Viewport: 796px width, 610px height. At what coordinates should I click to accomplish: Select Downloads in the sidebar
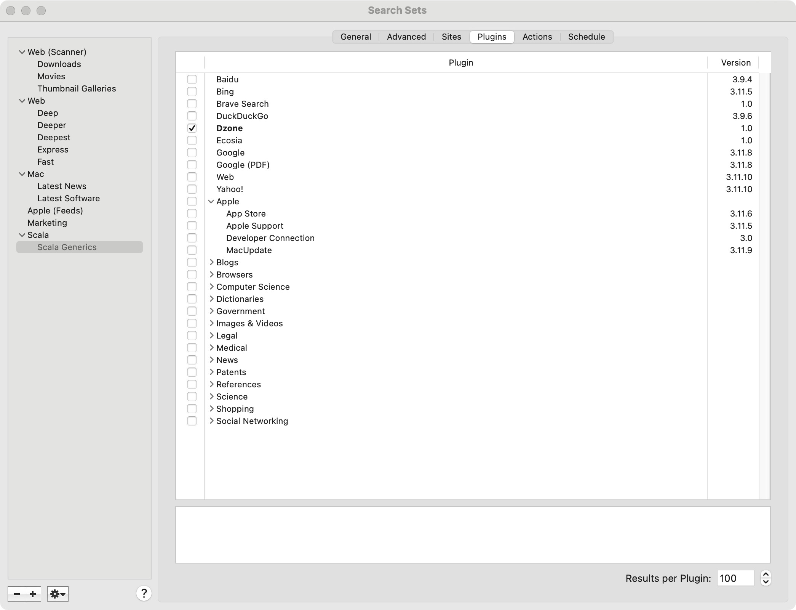pyautogui.click(x=59, y=64)
